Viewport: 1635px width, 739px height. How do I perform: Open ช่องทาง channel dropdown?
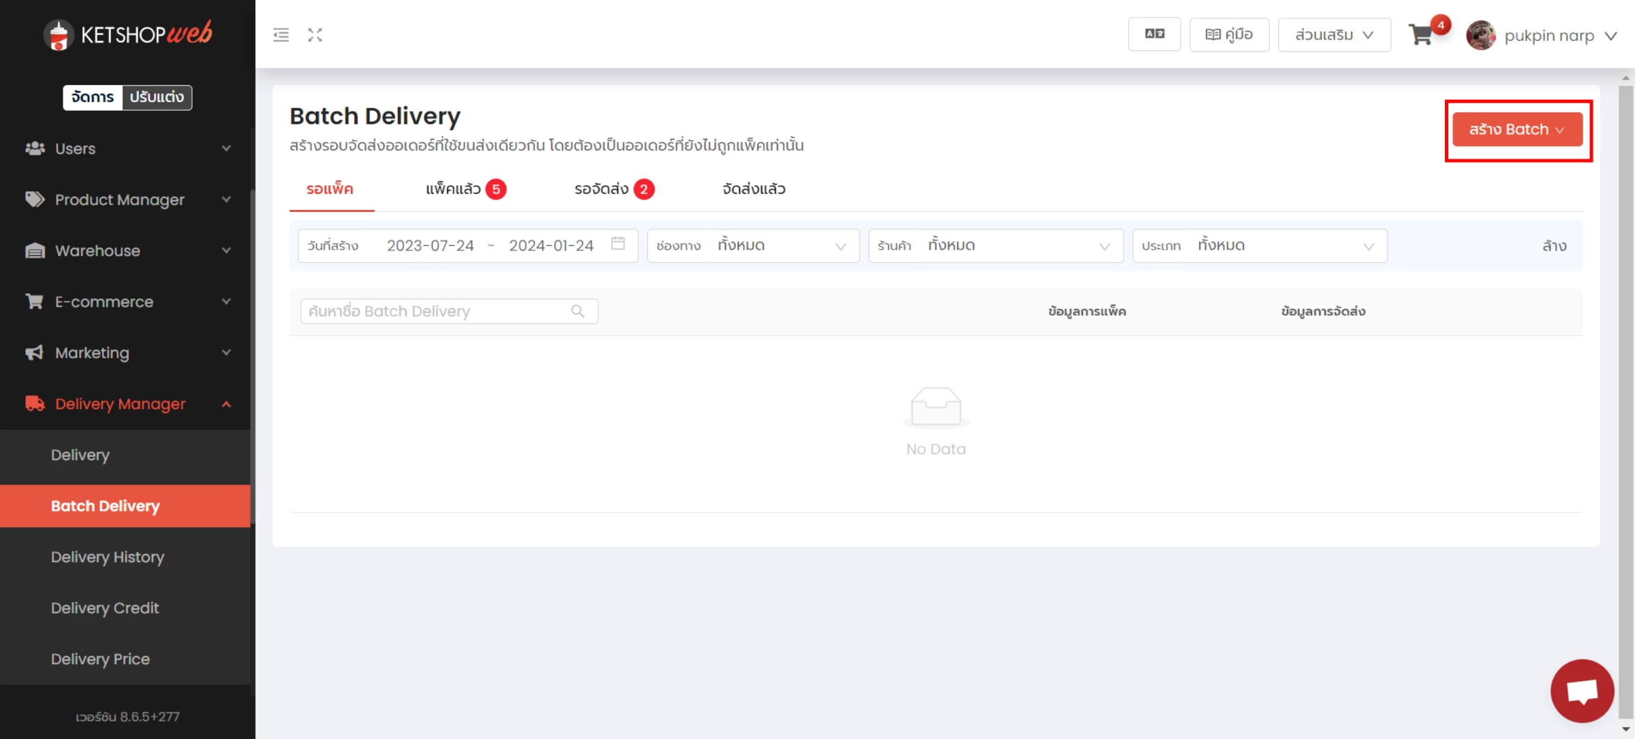tap(753, 246)
